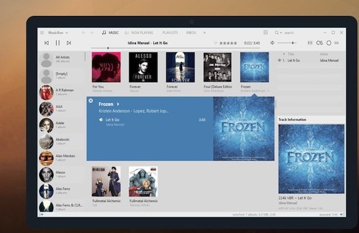
Task: Select artist Alesso
Action: click(61, 174)
